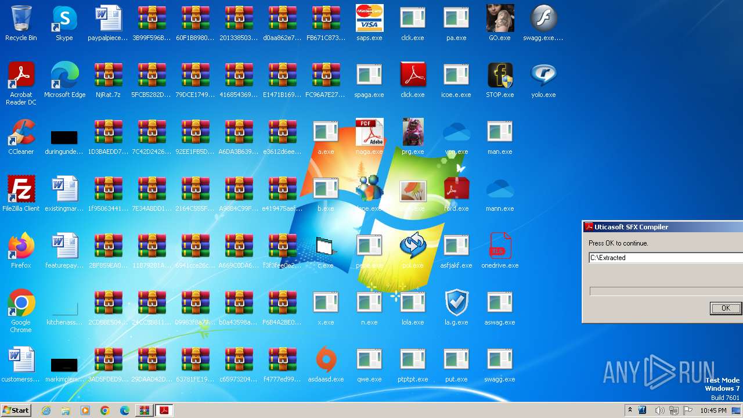Select the featurepay Word document
Image resolution: width=743 pixels, height=418 pixels.
click(x=64, y=246)
